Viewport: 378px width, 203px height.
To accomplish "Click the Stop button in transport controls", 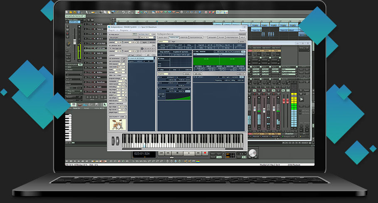I will pyautogui.click(x=178, y=153).
